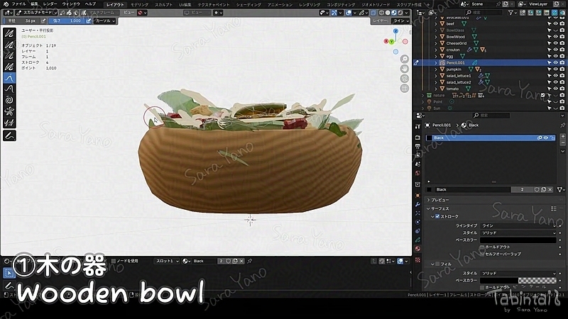Open the Texture properties tab
568x319 pixels.
[x=417, y=259]
